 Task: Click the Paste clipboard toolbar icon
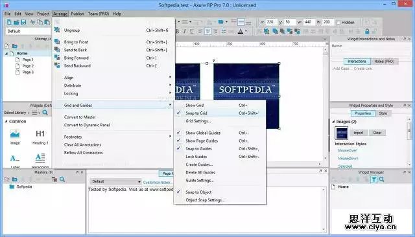47,22
